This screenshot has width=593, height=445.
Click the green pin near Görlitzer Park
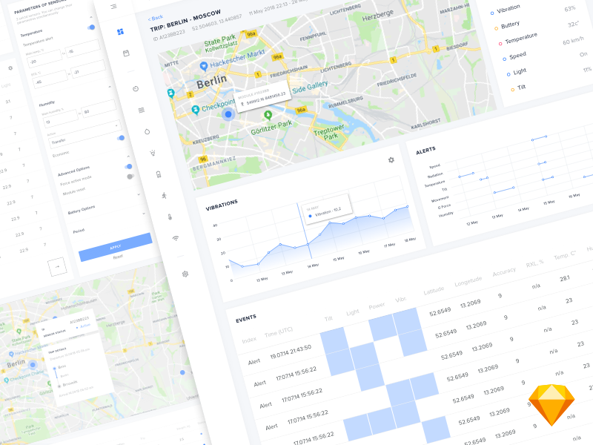[x=268, y=115]
